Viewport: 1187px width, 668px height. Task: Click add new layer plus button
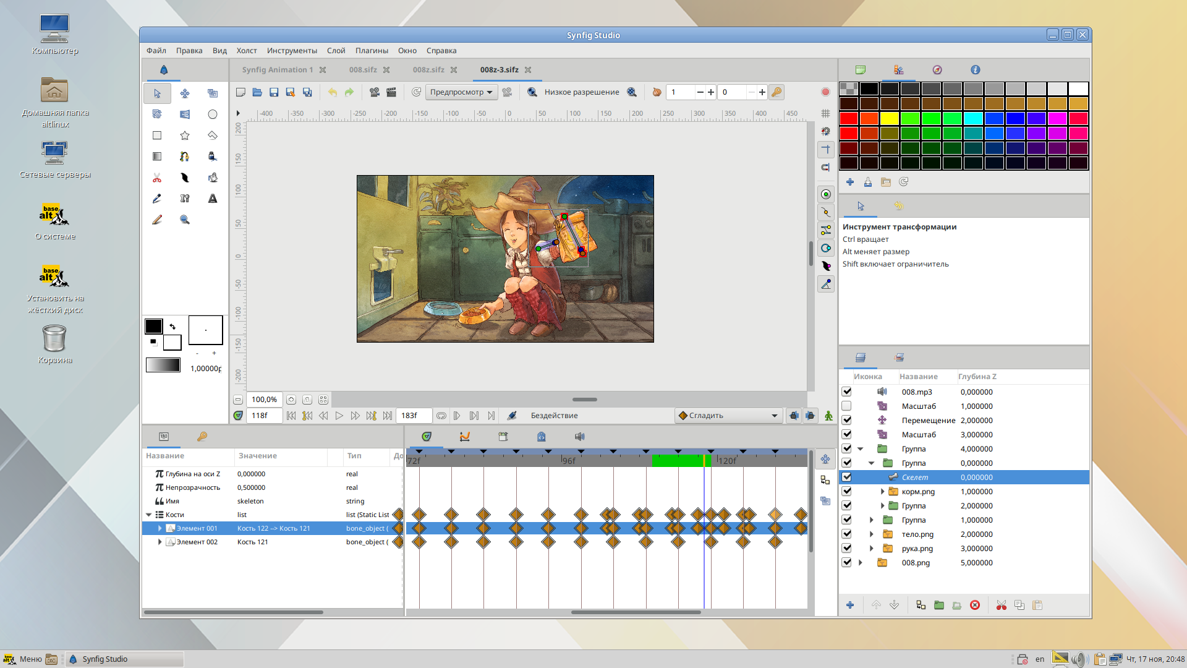pyautogui.click(x=850, y=605)
